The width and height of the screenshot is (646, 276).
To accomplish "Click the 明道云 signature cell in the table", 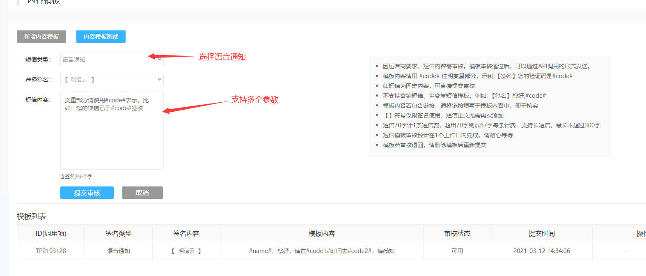I will click(186, 251).
